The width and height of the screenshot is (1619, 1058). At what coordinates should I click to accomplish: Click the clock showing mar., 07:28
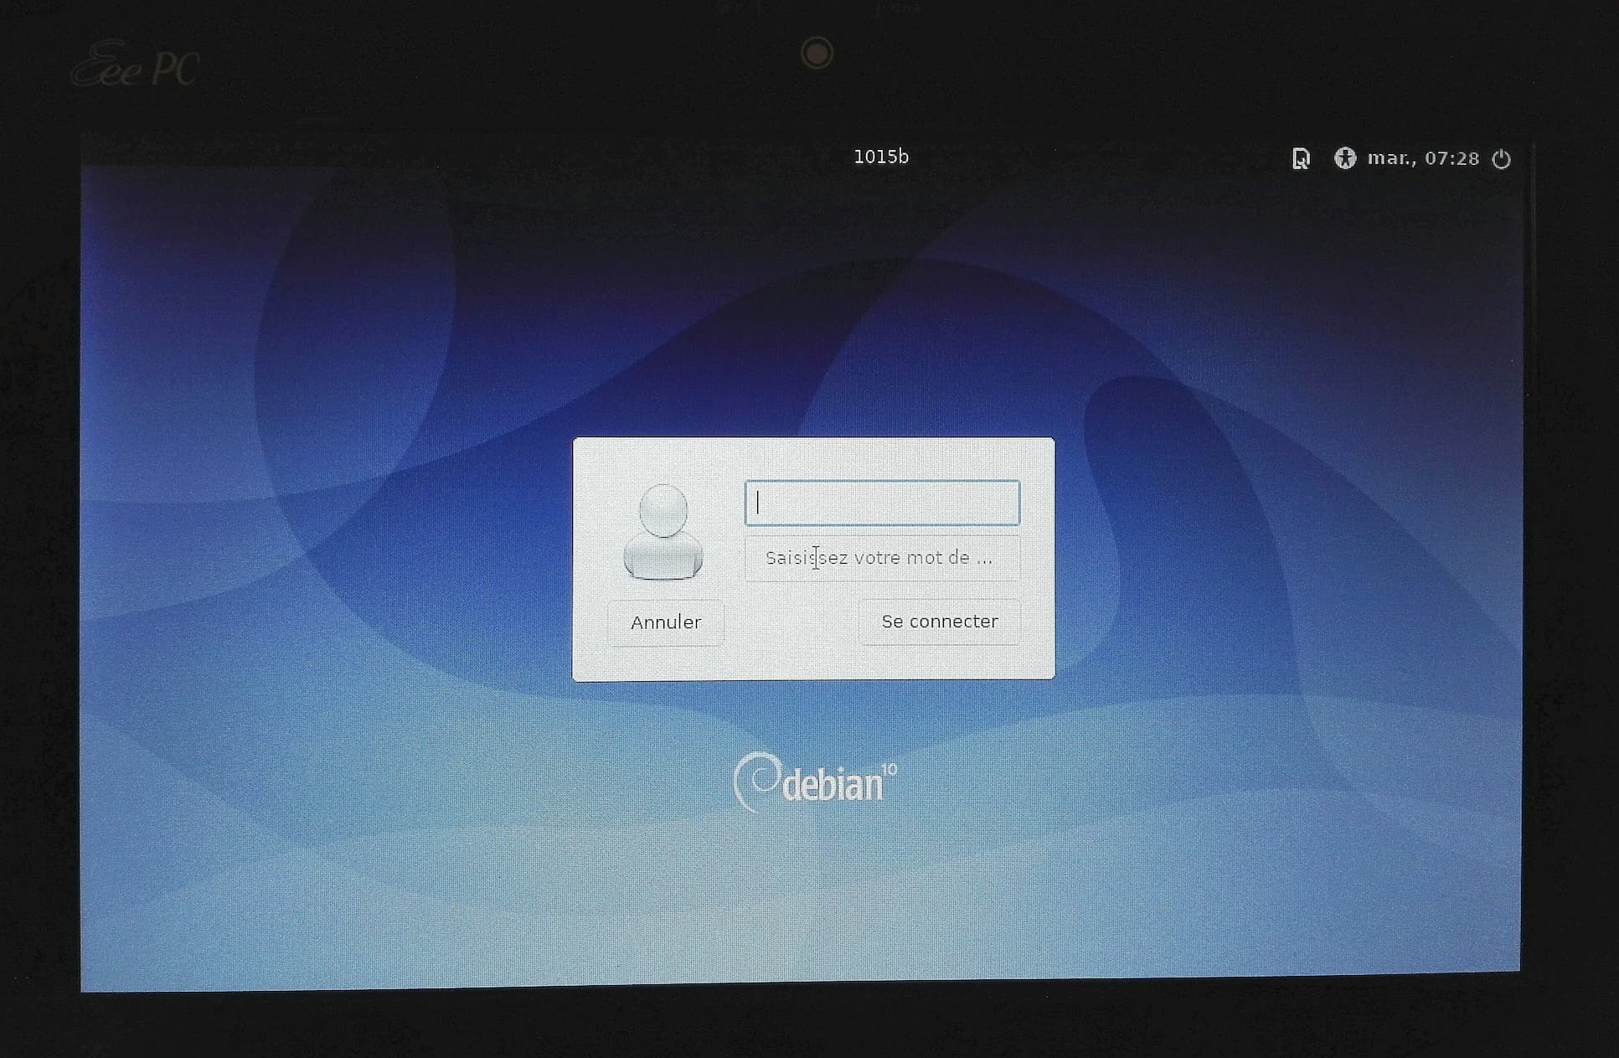tap(1423, 158)
